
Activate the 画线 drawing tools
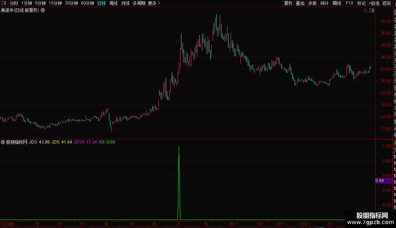pyautogui.click(x=337, y=3)
